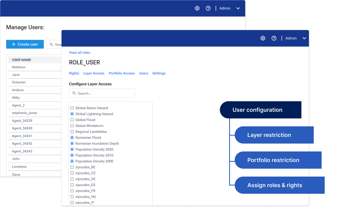Click the View all roles link
This screenshot has width=342, height=221.
(x=79, y=52)
